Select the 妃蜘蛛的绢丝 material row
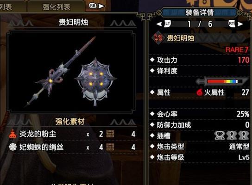The height and width of the screenshot is (185, 252). point(72,147)
